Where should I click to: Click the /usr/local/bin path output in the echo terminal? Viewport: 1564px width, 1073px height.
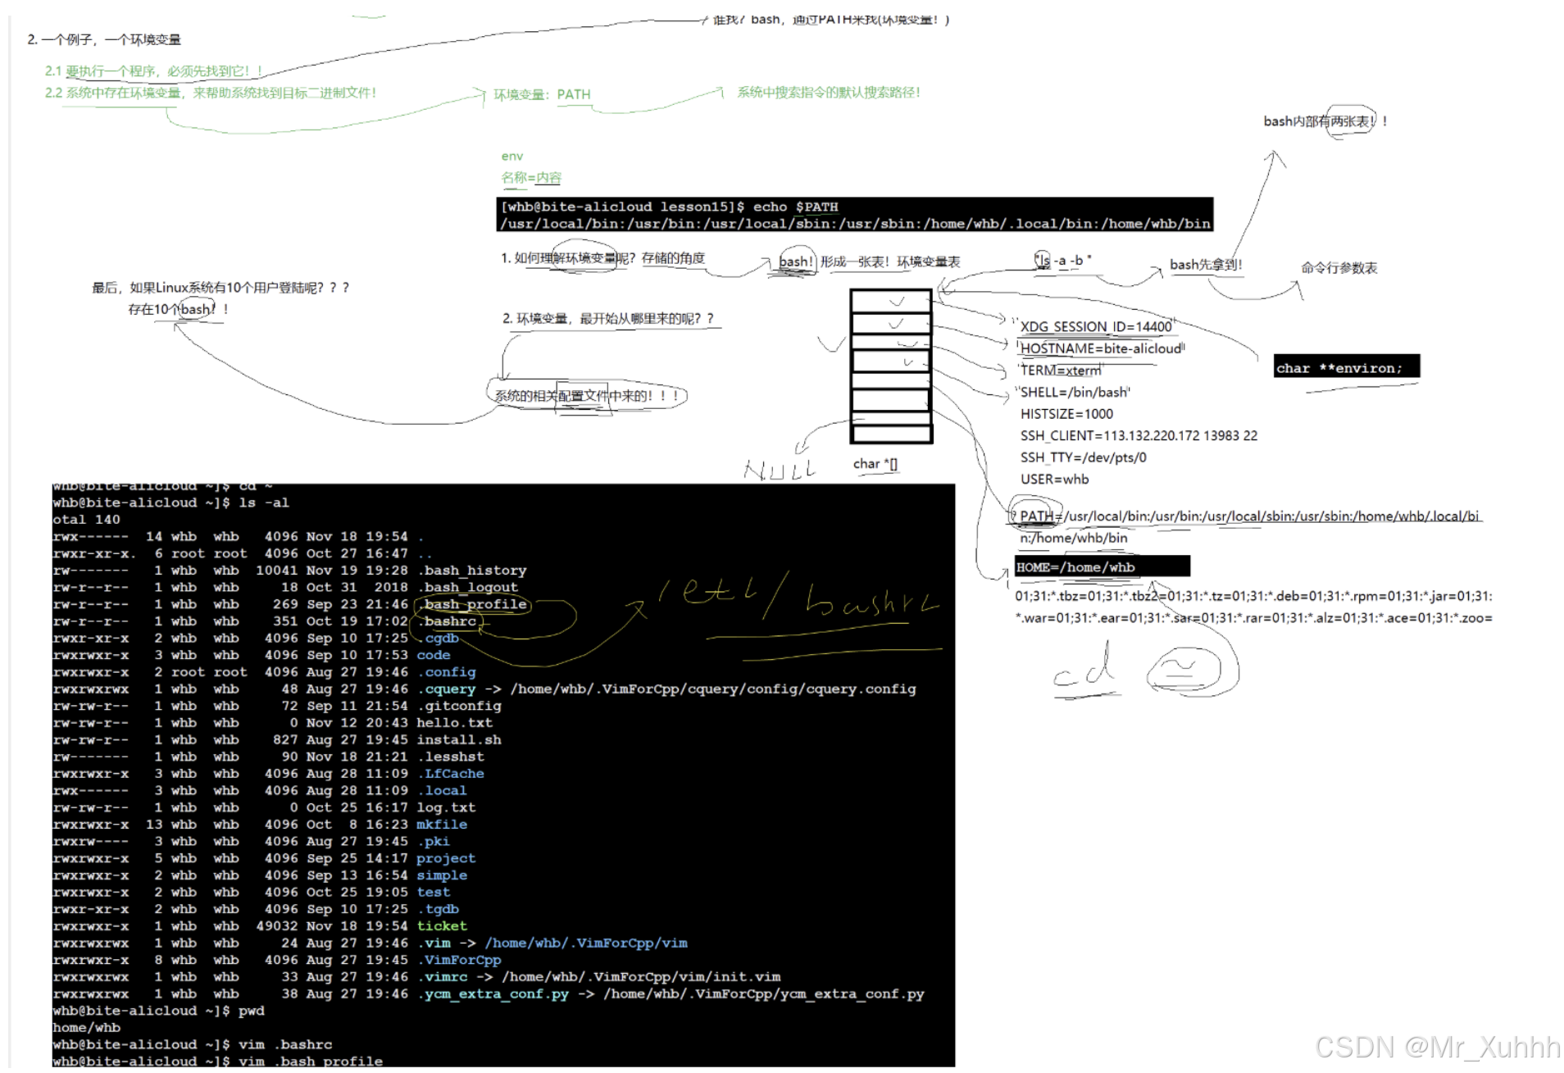[x=855, y=223]
